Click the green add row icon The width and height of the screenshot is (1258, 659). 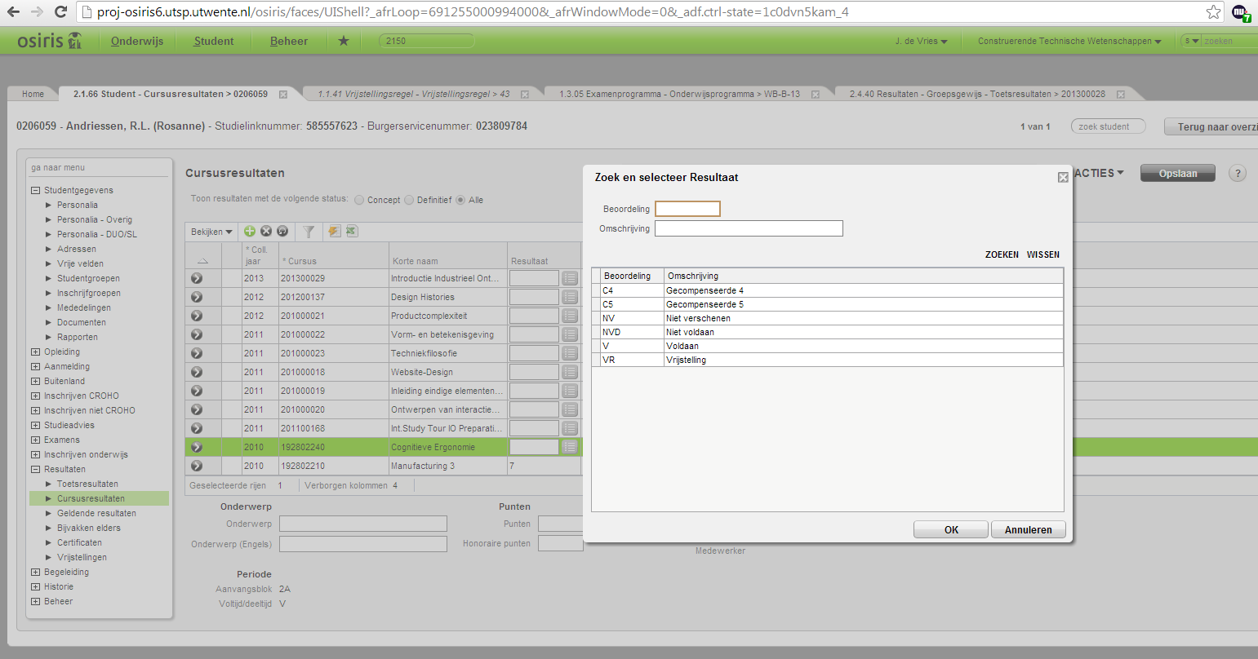click(x=250, y=232)
